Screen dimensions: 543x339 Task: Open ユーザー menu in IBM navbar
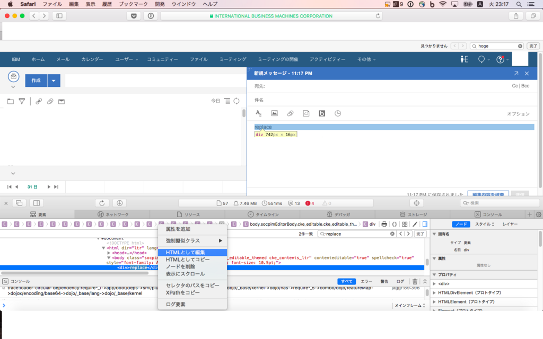(x=126, y=59)
